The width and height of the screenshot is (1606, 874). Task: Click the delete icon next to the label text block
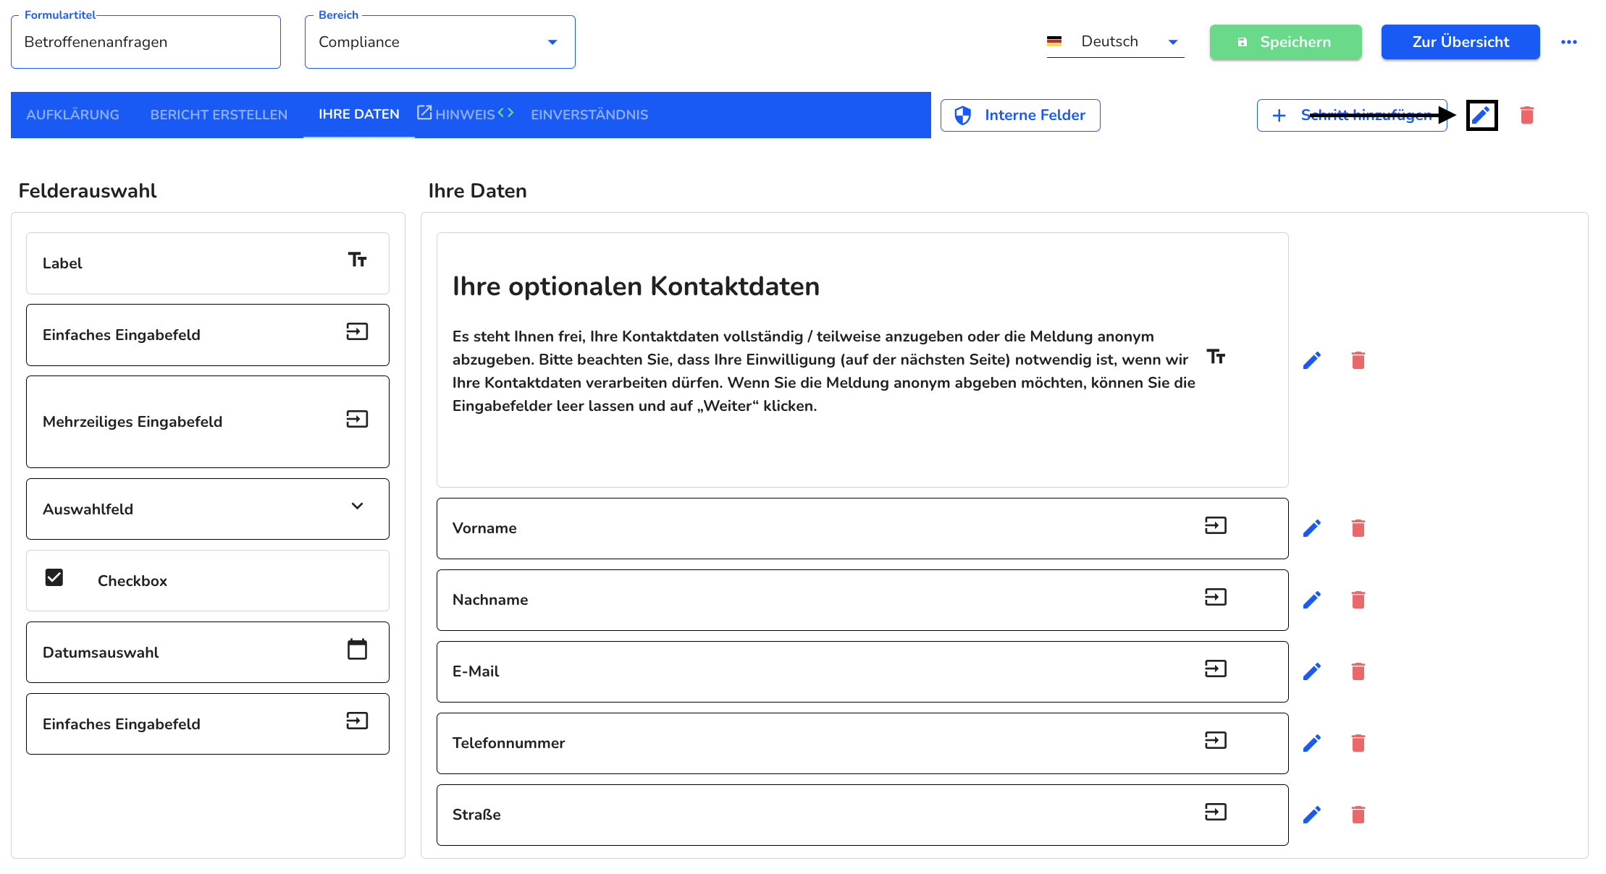[1358, 360]
